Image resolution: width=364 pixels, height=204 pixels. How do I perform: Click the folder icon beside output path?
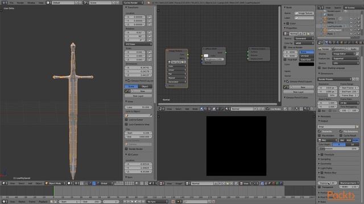coord(357,127)
